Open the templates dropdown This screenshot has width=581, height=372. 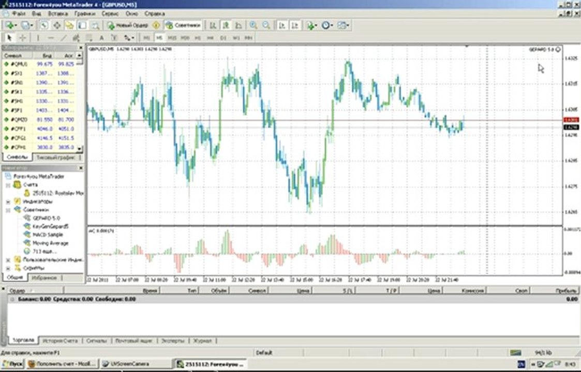pyautogui.click(x=343, y=25)
